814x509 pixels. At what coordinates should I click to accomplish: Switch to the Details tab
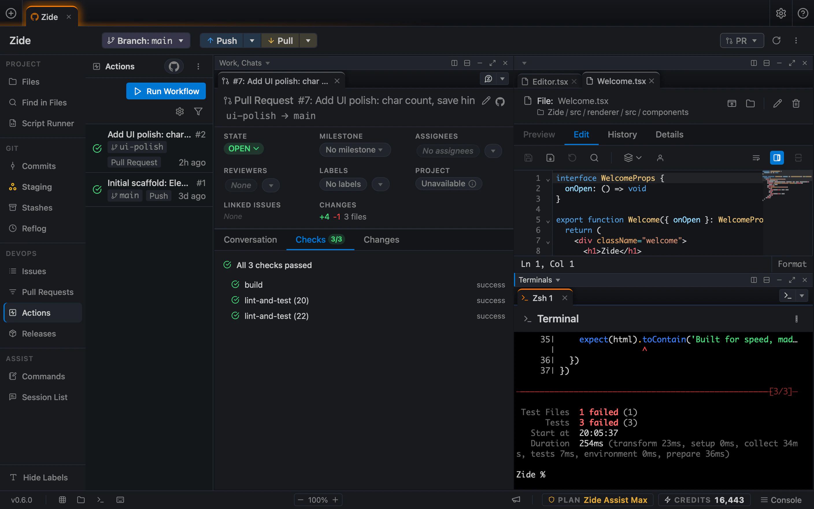[x=669, y=134]
